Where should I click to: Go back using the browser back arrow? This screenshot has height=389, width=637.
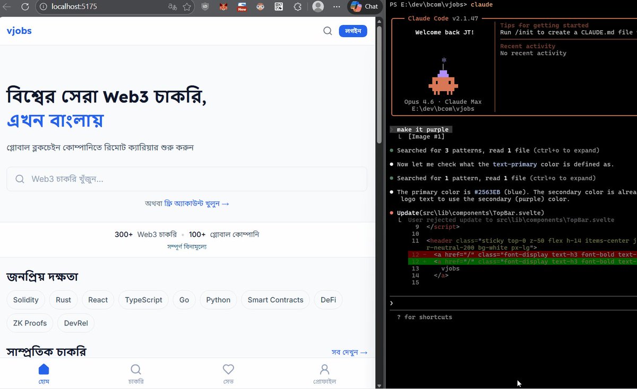click(7, 7)
